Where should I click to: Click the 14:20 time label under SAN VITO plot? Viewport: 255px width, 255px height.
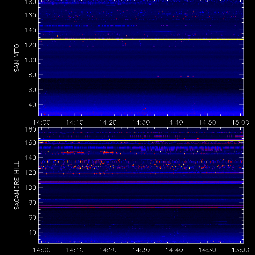108,122
